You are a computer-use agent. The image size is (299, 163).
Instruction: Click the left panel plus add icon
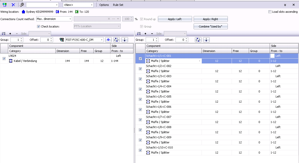(10, 34)
